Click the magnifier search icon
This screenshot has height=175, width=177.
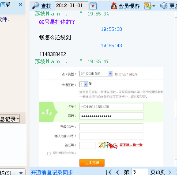pyautogui.click(x=35, y=6)
